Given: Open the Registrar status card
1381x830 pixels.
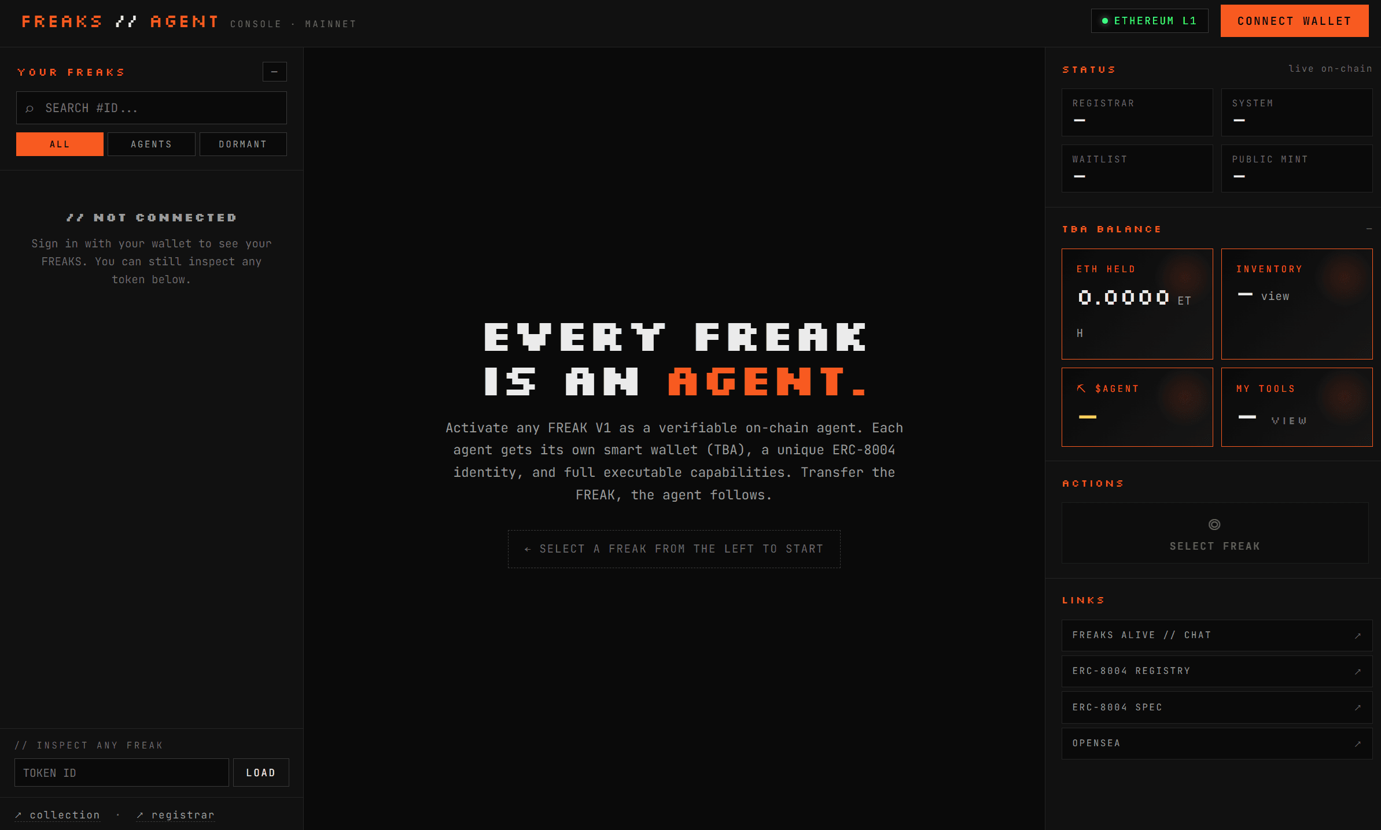Looking at the screenshot, I should point(1137,112).
